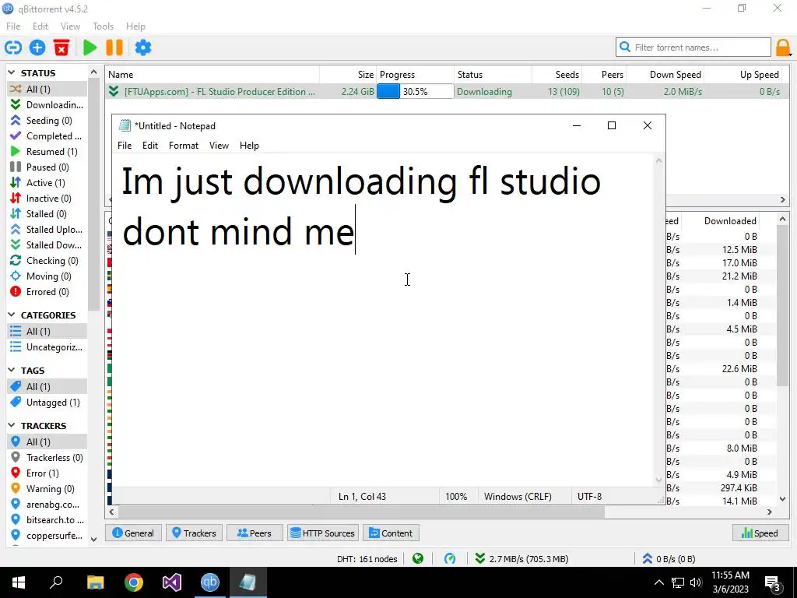Screen dimensions: 797x598
Task: Delete selected torrent using red trash icon
Action: [61, 47]
